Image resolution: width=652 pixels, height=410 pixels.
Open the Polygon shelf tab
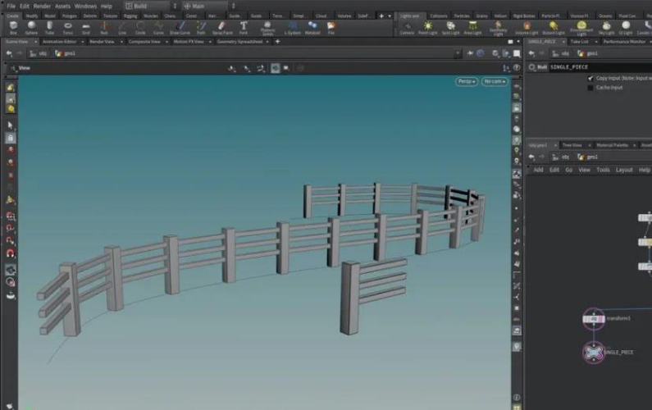[70, 16]
